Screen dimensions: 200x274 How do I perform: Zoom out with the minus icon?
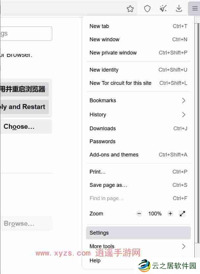[x=139, y=214]
